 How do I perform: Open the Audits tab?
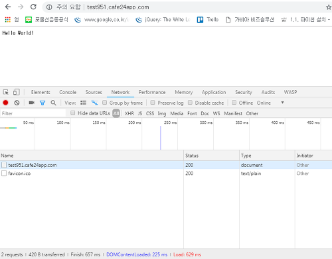click(x=268, y=92)
